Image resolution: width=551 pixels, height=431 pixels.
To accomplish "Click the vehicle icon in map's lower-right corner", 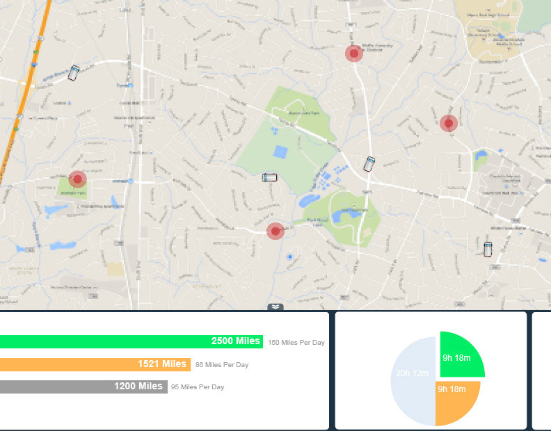I will (x=488, y=249).
